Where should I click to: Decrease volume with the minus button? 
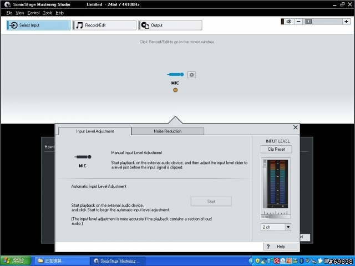pyautogui.click(x=298, y=22)
